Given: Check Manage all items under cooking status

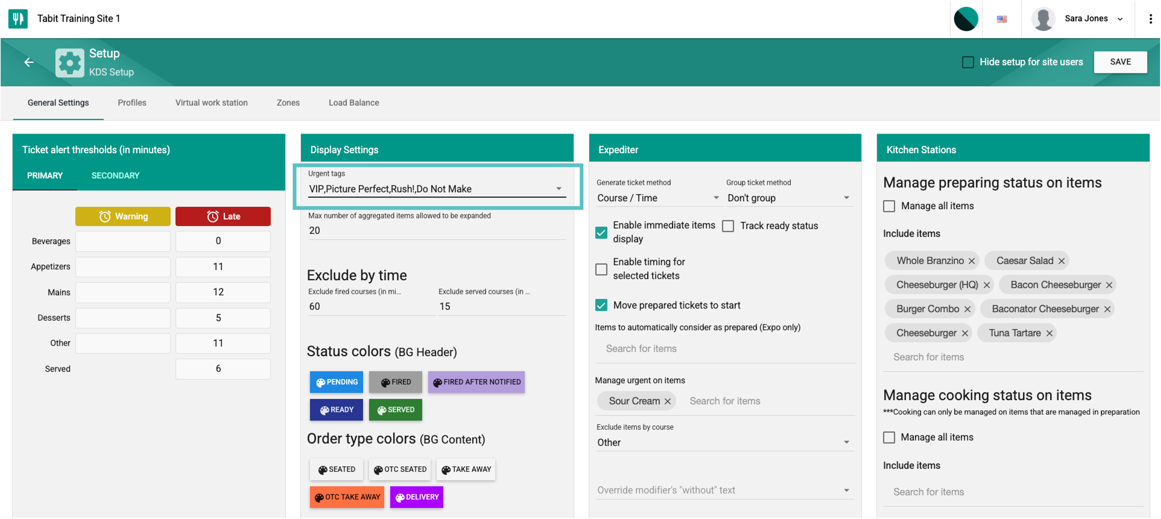Looking at the screenshot, I should click(x=889, y=438).
